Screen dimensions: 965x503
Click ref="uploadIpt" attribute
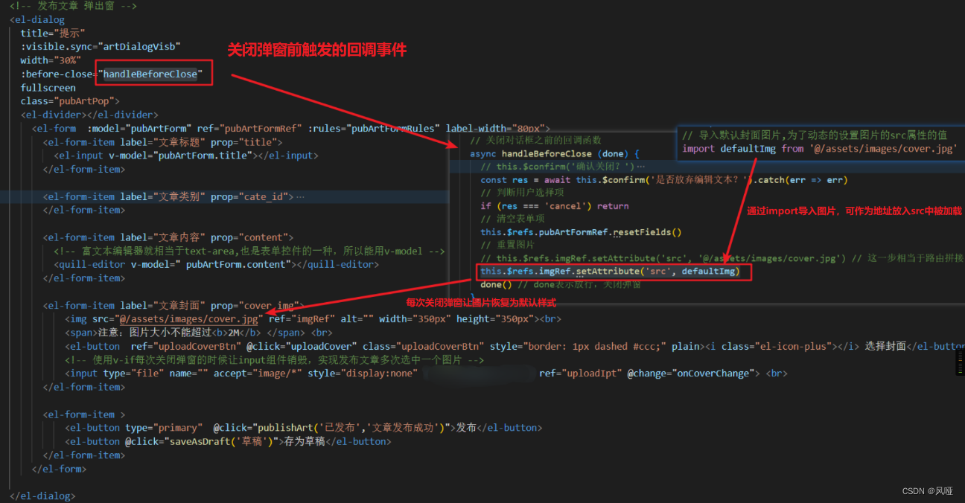pyautogui.click(x=580, y=373)
